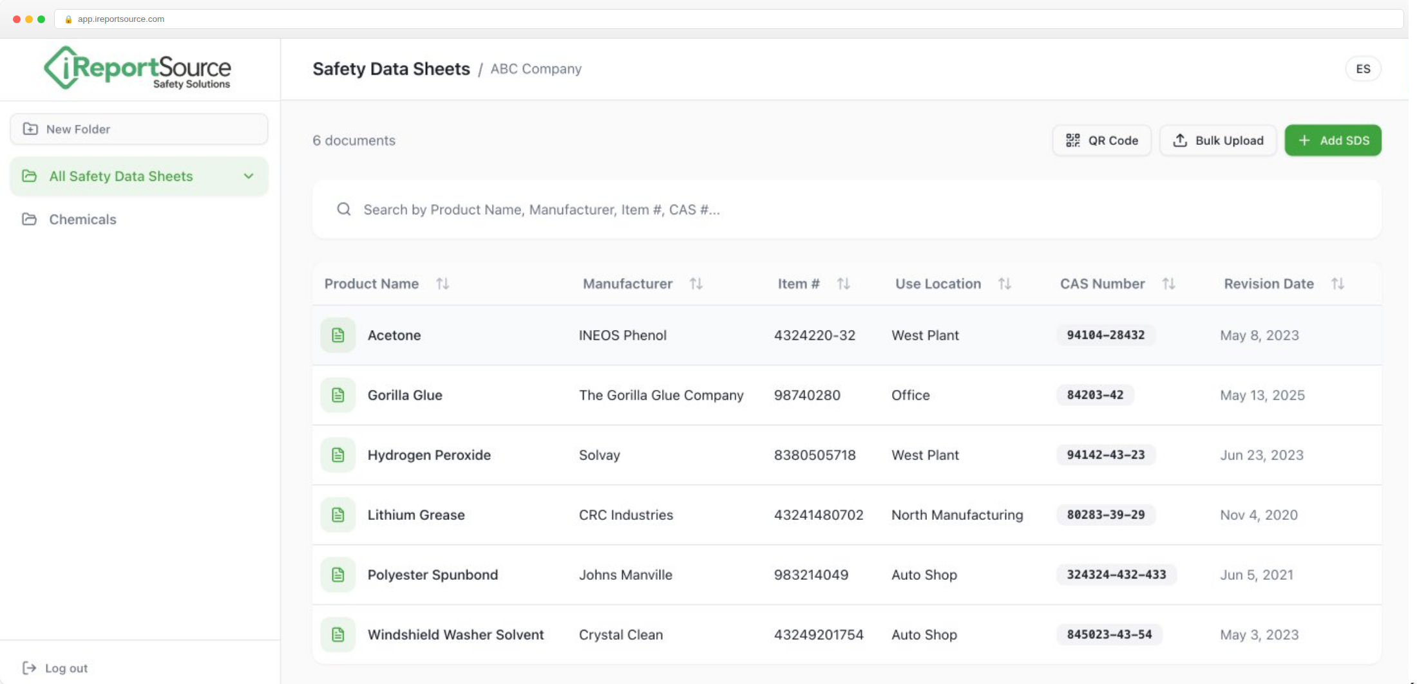Viewport: 1417px width, 684px height.
Task: Click manufacturer Crystal Clean
Action: (x=620, y=634)
